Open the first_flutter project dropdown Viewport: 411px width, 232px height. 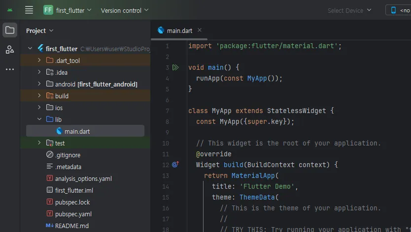pyautogui.click(x=73, y=10)
